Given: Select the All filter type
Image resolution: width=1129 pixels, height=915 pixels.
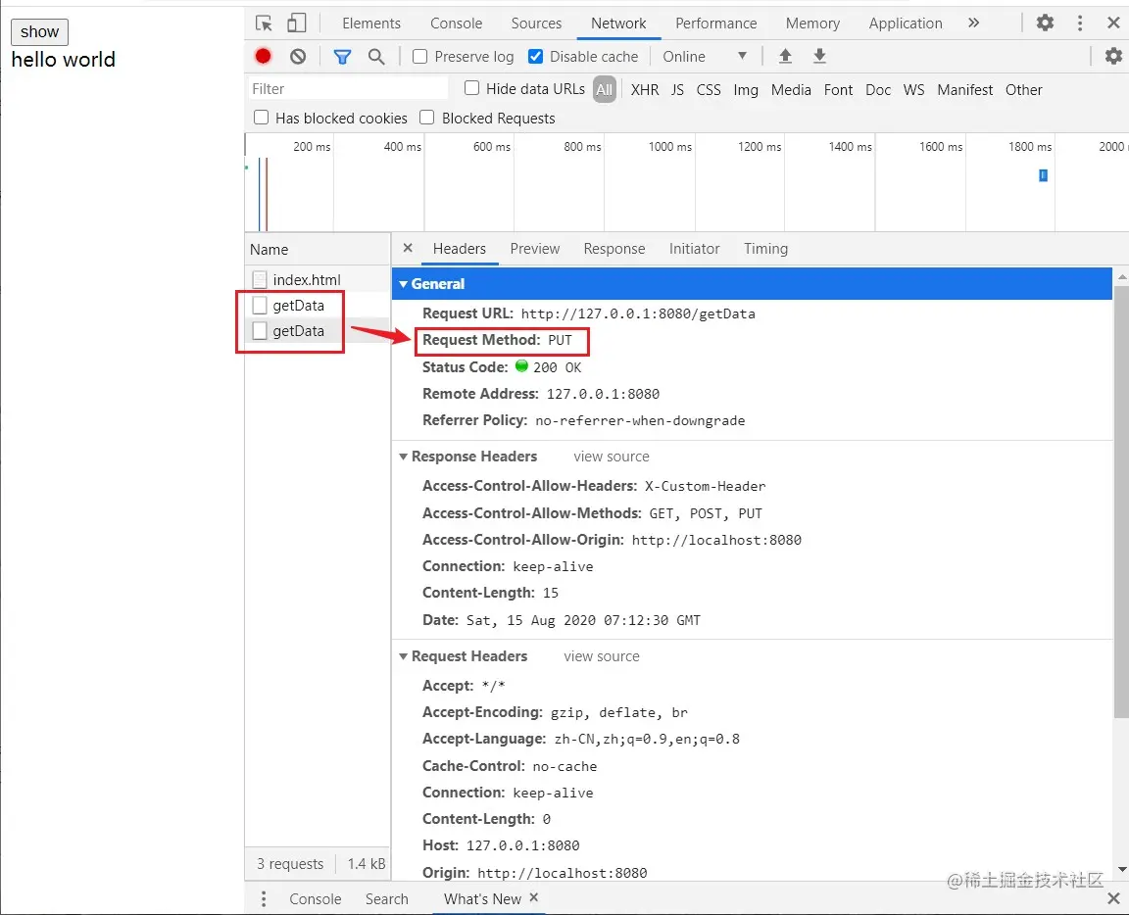Looking at the screenshot, I should click(604, 89).
